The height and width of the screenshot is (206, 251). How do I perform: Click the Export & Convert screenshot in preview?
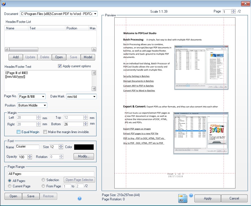(x=201, y=133)
